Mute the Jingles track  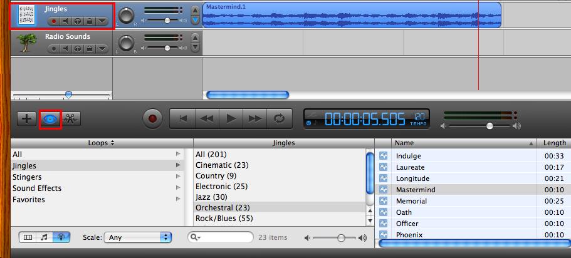point(66,21)
